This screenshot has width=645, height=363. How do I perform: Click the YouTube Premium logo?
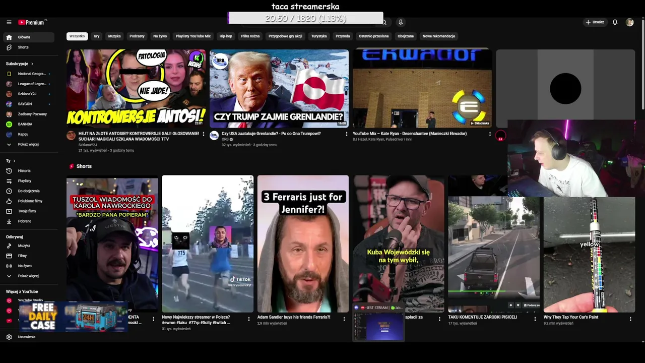(x=32, y=22)
